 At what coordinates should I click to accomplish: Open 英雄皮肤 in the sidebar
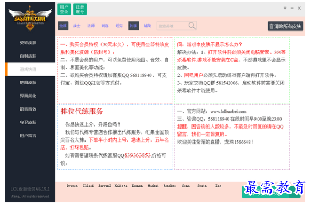pos(28,43)
